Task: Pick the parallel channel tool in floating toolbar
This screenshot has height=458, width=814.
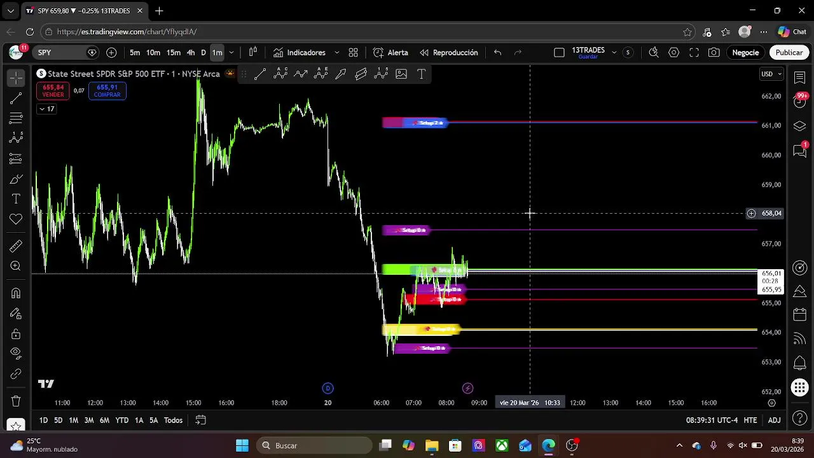Action: click(x=361, y=74)
